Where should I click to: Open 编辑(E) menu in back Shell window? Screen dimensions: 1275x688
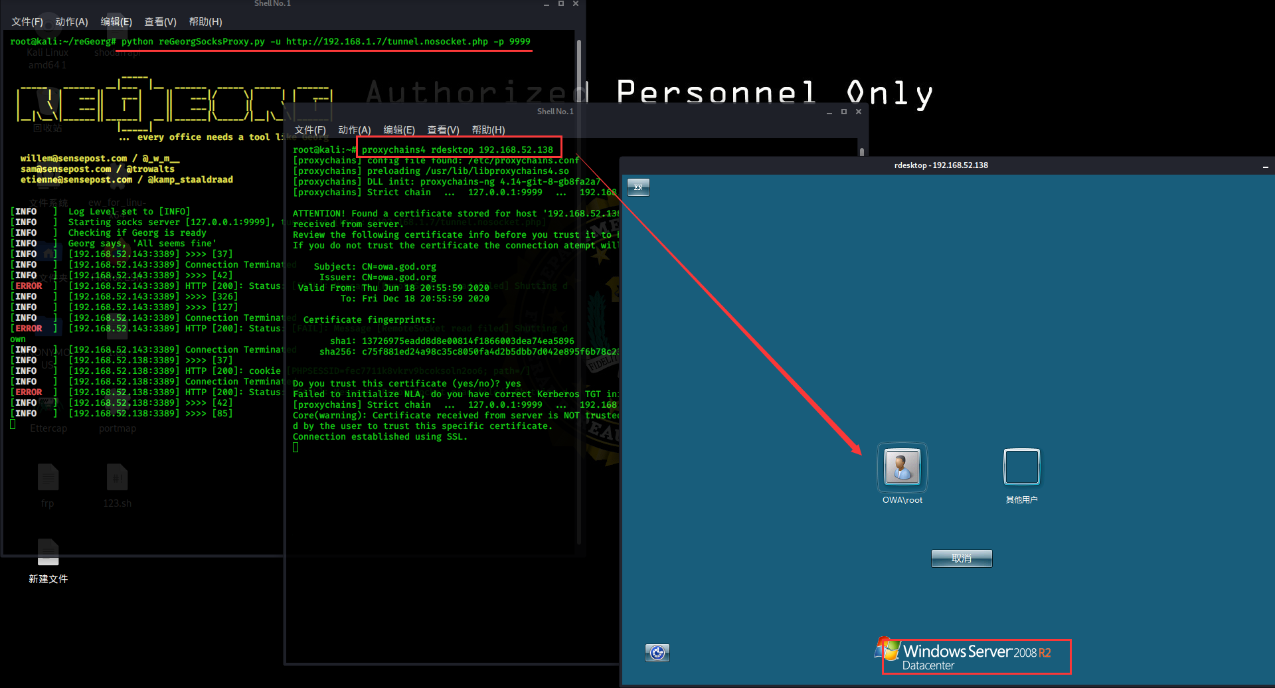click(116, 22)
